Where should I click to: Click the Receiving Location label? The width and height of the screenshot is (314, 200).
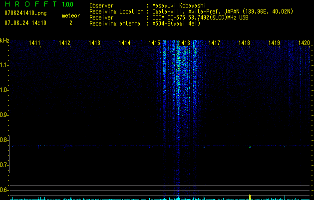[116, 11]
